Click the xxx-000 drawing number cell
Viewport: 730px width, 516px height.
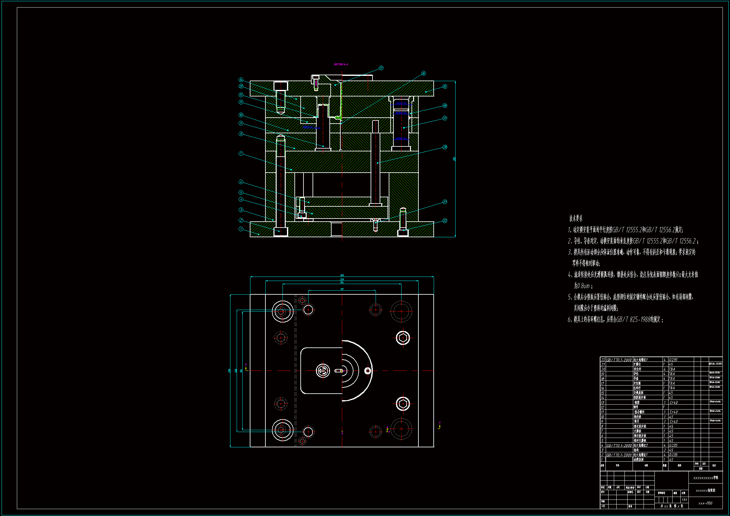(x=705, y=503)
